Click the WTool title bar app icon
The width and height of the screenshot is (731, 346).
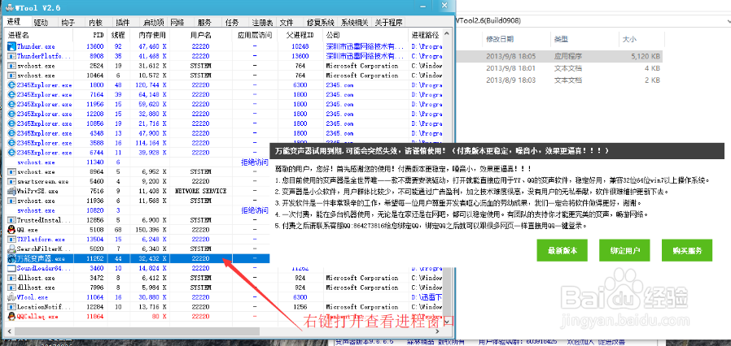9,8
